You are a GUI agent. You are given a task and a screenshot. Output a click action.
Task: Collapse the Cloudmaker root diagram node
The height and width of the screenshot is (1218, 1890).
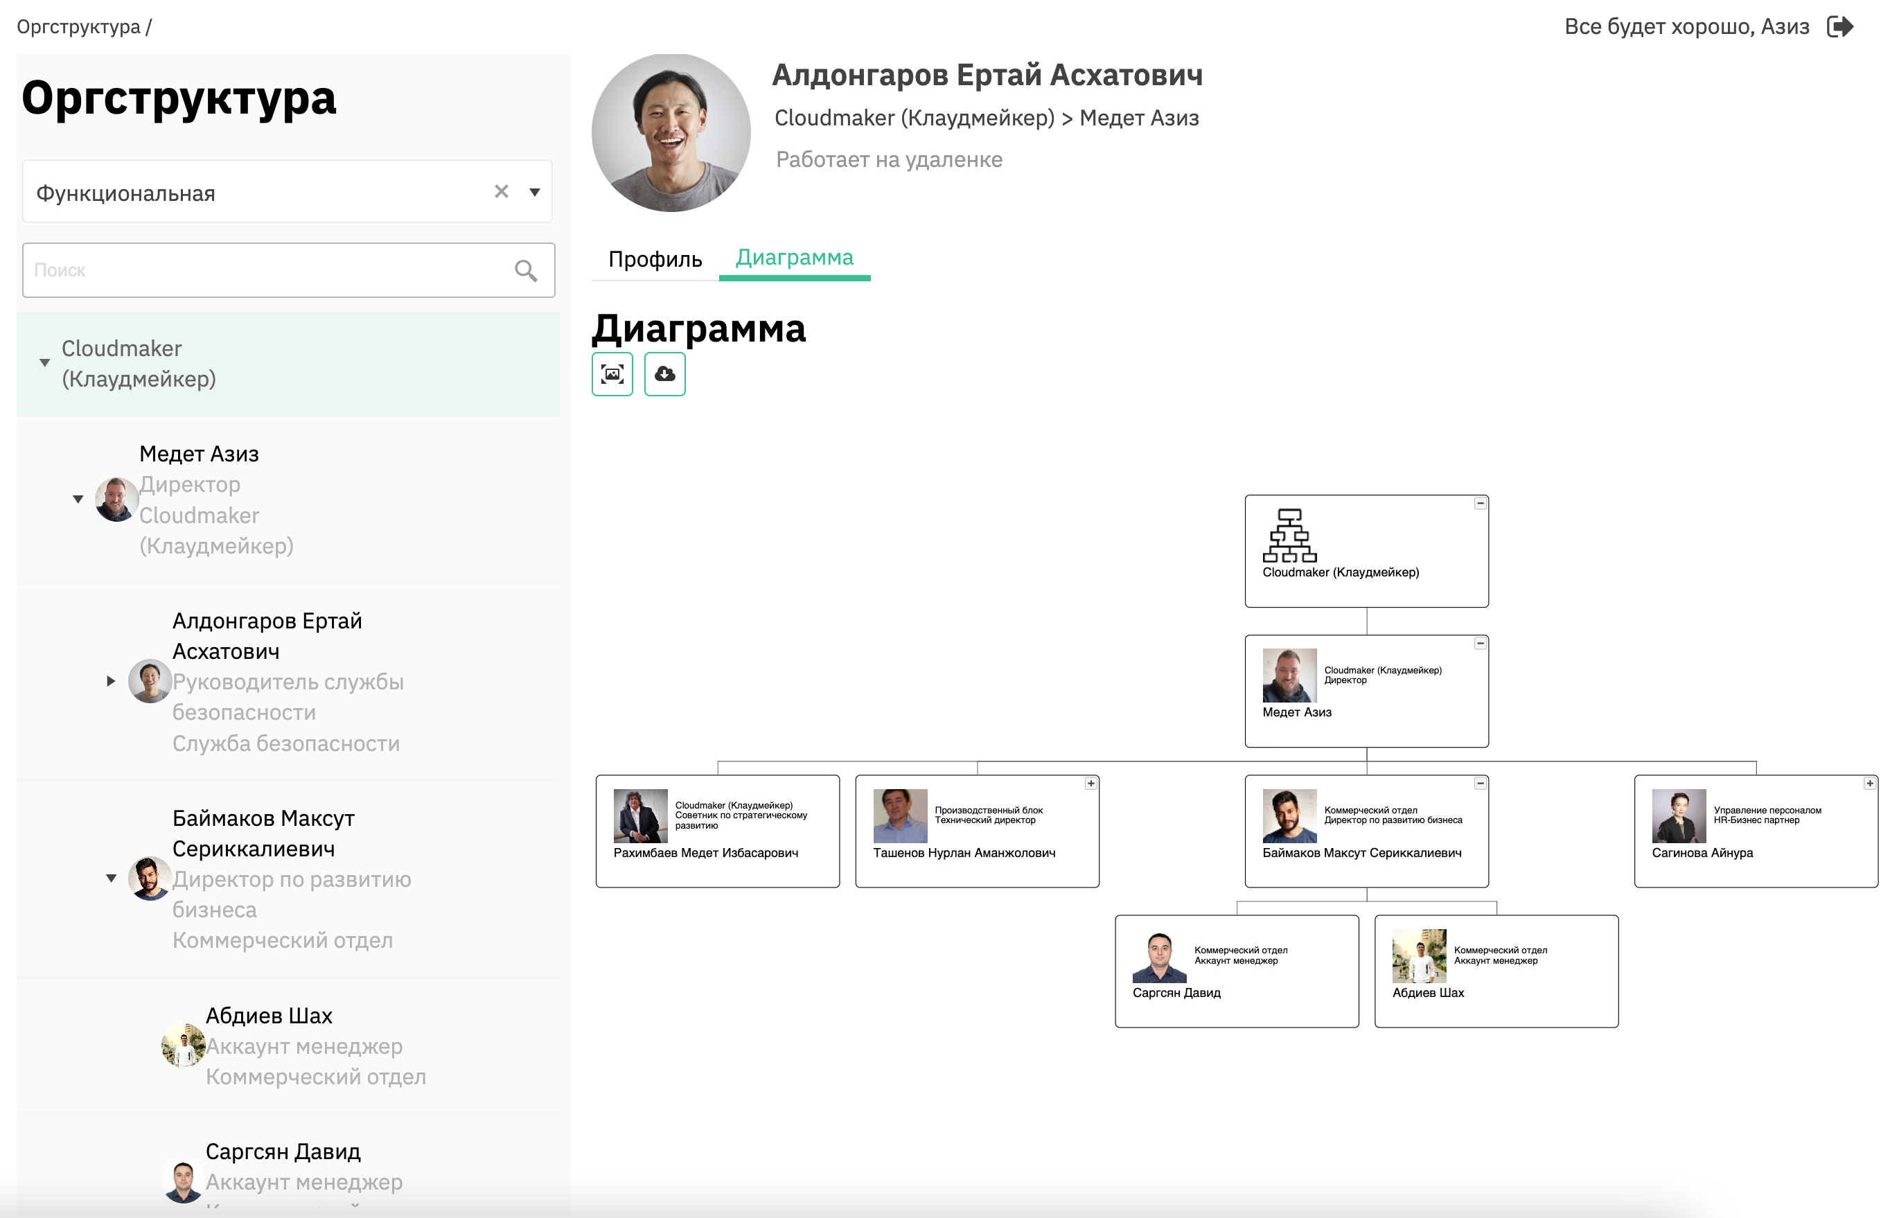pos(1481,503)
